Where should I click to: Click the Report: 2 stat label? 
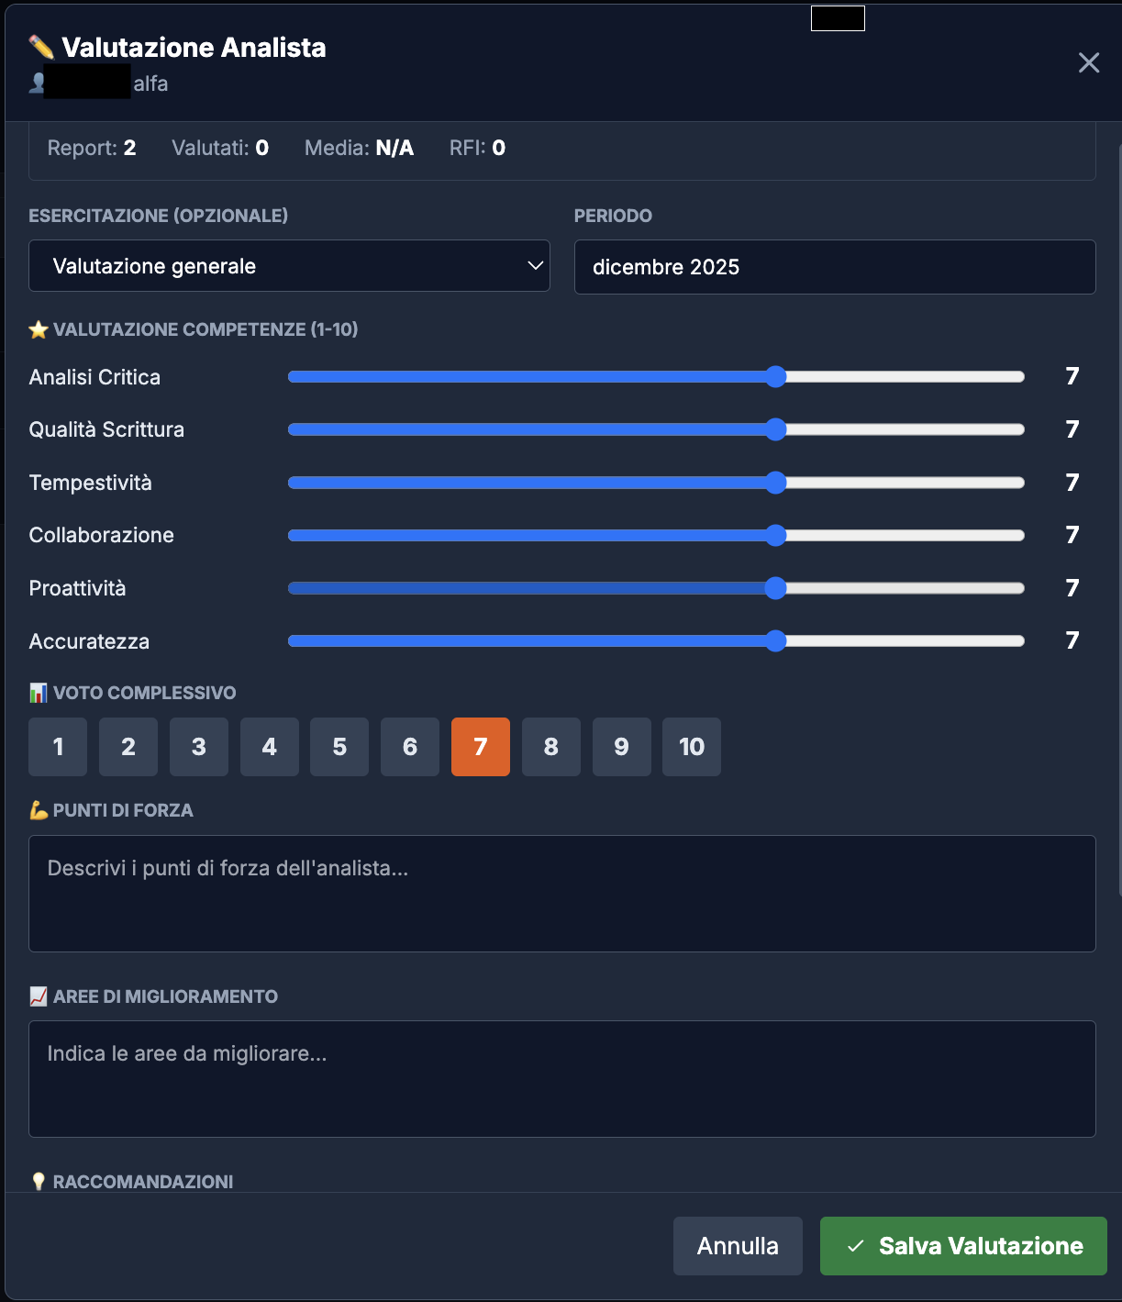click(x=92, y=148)
